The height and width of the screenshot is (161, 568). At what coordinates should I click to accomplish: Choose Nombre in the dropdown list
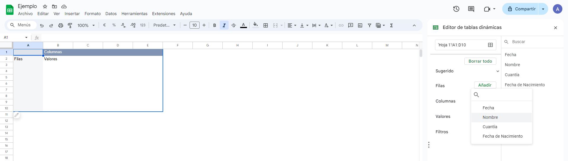502,117
